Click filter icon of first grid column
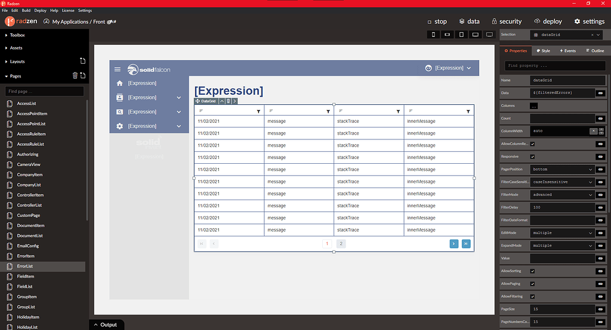This screenshot has height=330, width=611. 258,111
